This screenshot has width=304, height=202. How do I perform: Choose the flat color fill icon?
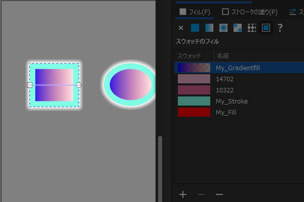point(195,28)
